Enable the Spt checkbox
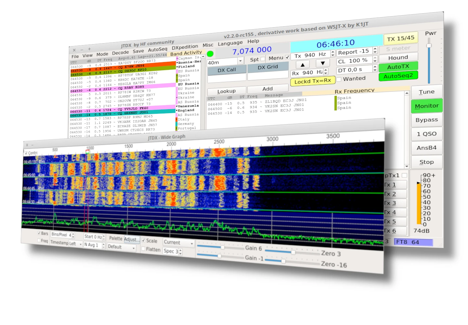 point(263,59)
